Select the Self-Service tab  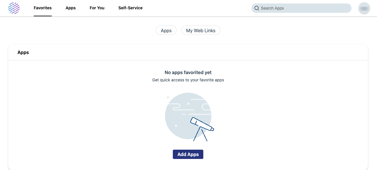click(x=130, y=8)
